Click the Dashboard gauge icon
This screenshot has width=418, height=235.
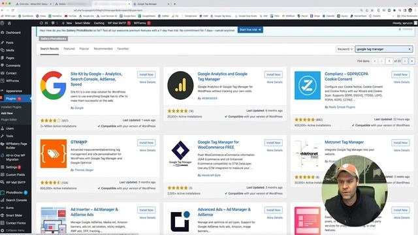click(x=3, y=33)
